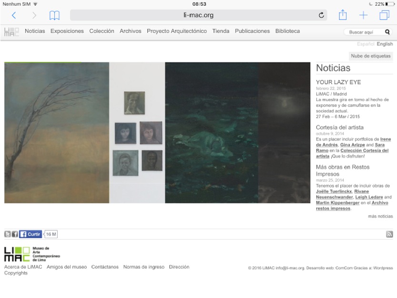This screenshot has height=298, width=397.
Task: Click the info@li-mac.org email address
Action: (x=290, y=268)
